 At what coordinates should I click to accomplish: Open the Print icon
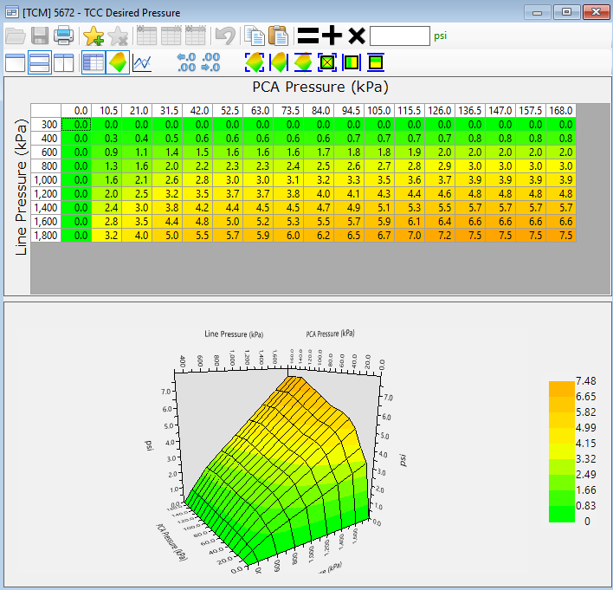[63, 36]
